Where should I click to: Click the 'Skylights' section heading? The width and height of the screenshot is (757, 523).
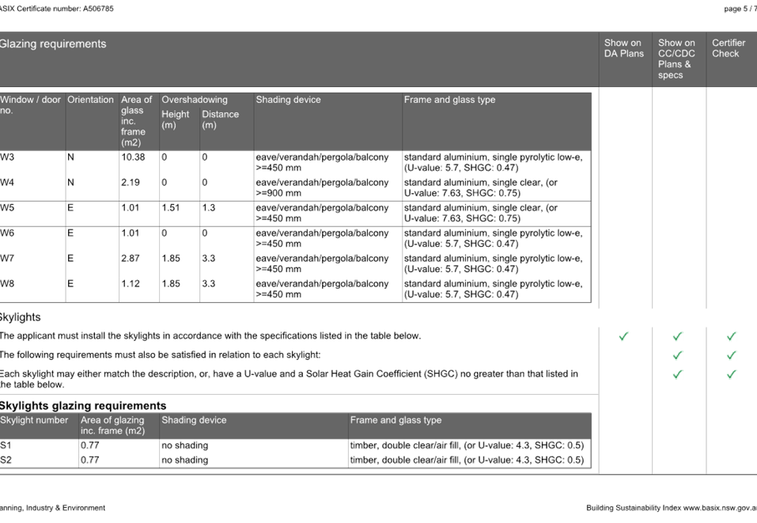(20, 317)
